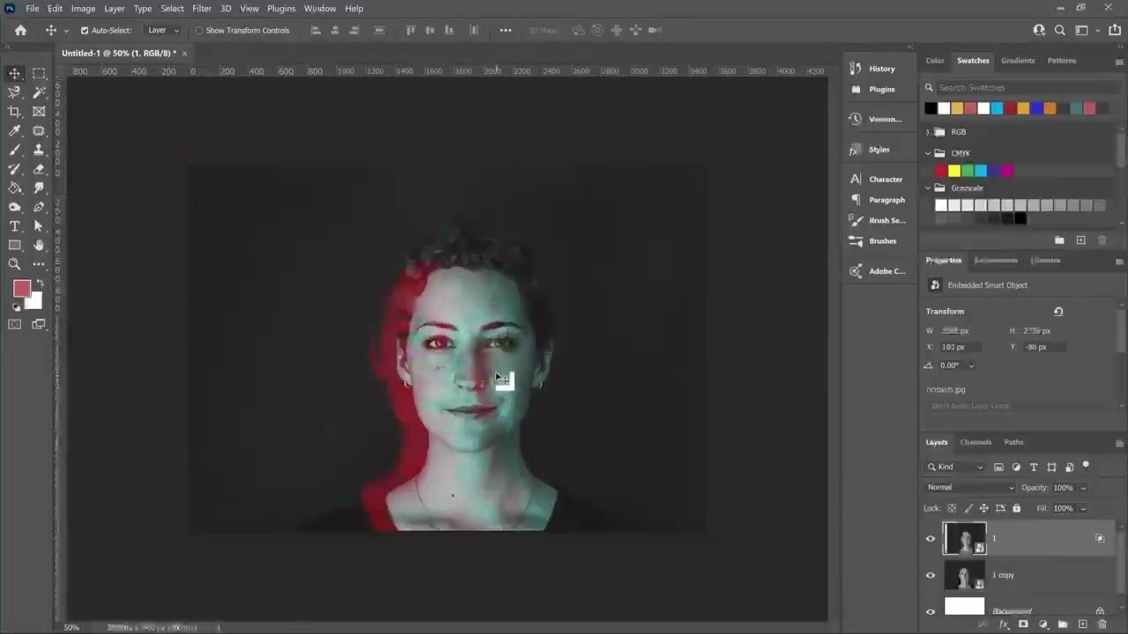Select the Paint Bucket tool
The height and width of the screenshot is (634, 1128).
point(15,188)
